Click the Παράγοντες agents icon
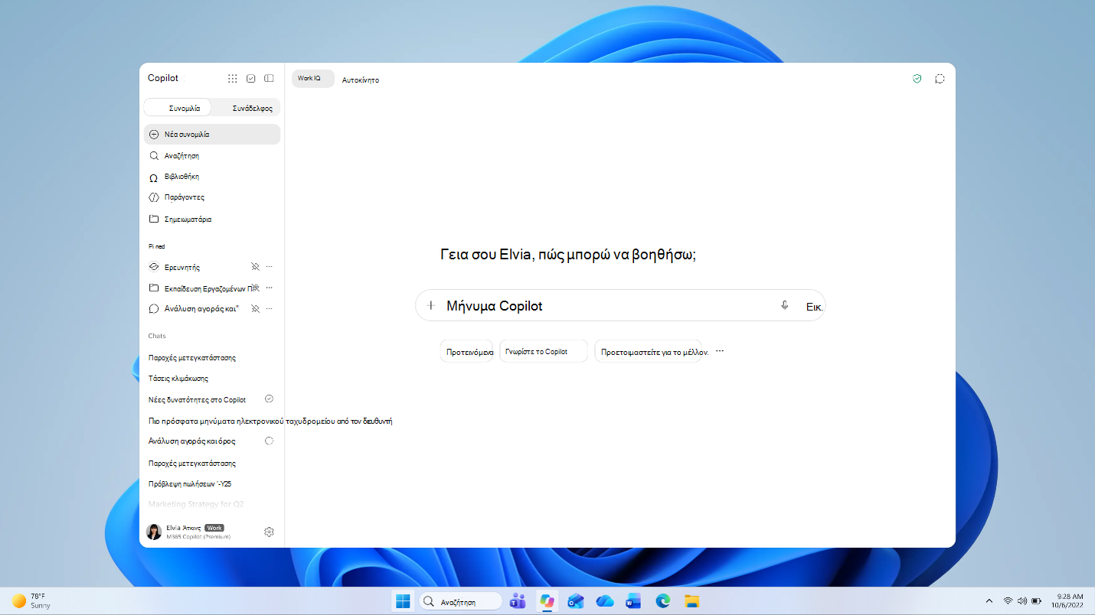The width and height of the screenshot is (1095, 615). click(154, 197)
